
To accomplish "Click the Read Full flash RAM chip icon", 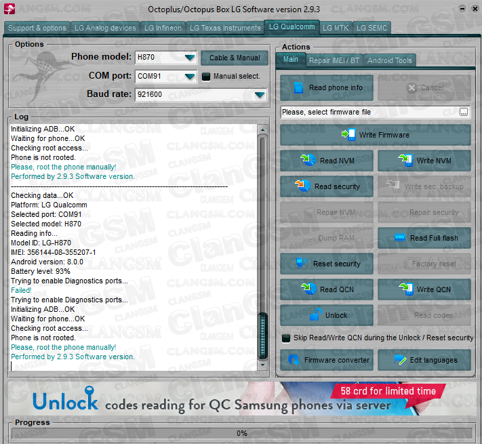I will click(399, 237).
